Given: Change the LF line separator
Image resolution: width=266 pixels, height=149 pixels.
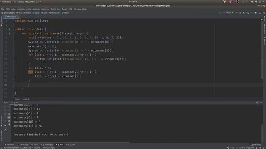Looking at the screenshot, I should click(x=236, y=148).
